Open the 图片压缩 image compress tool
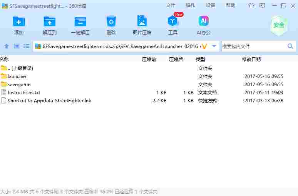Image resolution: width=298 pixels, height=196 pixels. (142, 21)
